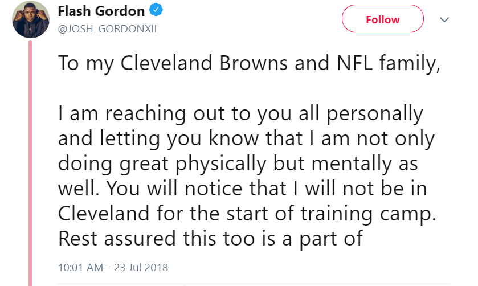Click the line starting 'and letting you know'
478x286 pixels.
(x=246, y=139)
